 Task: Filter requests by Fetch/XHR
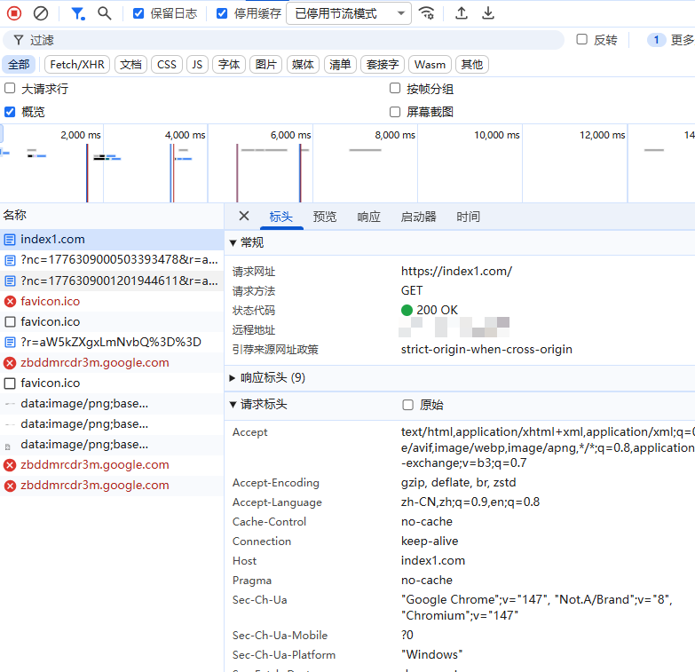(x=77, y=65)
